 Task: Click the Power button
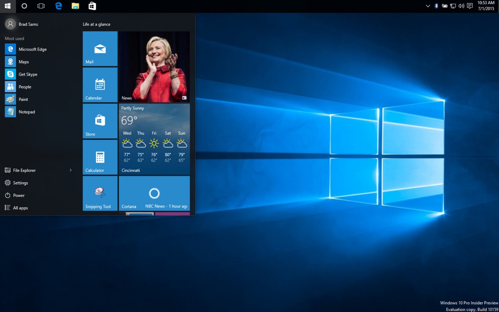(x=19, y=195)
